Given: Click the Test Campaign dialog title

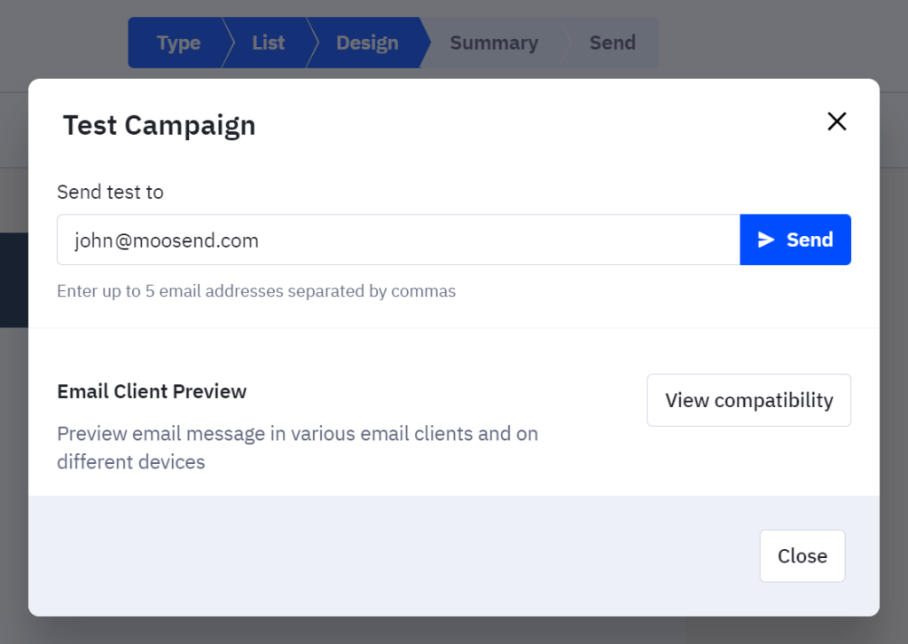Looking at the screenshot, I should tap(159, 125).
